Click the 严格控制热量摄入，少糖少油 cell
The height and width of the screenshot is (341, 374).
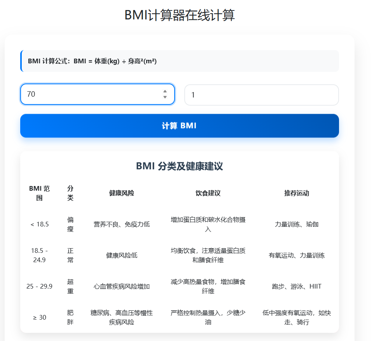(x=208, y=317)
